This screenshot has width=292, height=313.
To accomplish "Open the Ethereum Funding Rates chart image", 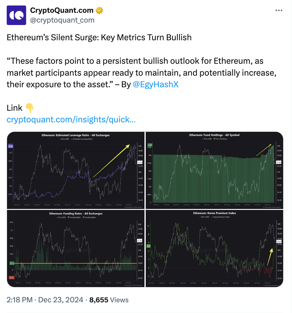I will tap(75, 249).
